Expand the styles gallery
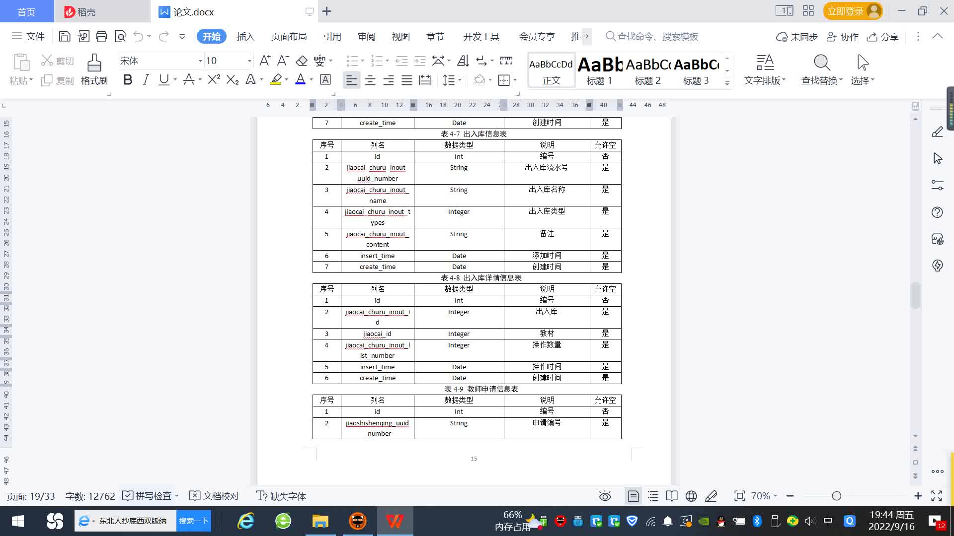The height and width of the screenshot is (536, 954). 727,83
